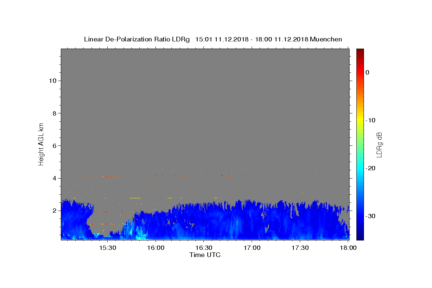Click the colorbar value '-20'
Screen dimensions: 432x288
click(371, 168)
